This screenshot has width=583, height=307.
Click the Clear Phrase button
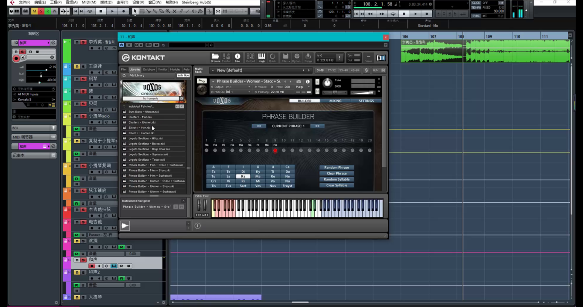[336, 173]
